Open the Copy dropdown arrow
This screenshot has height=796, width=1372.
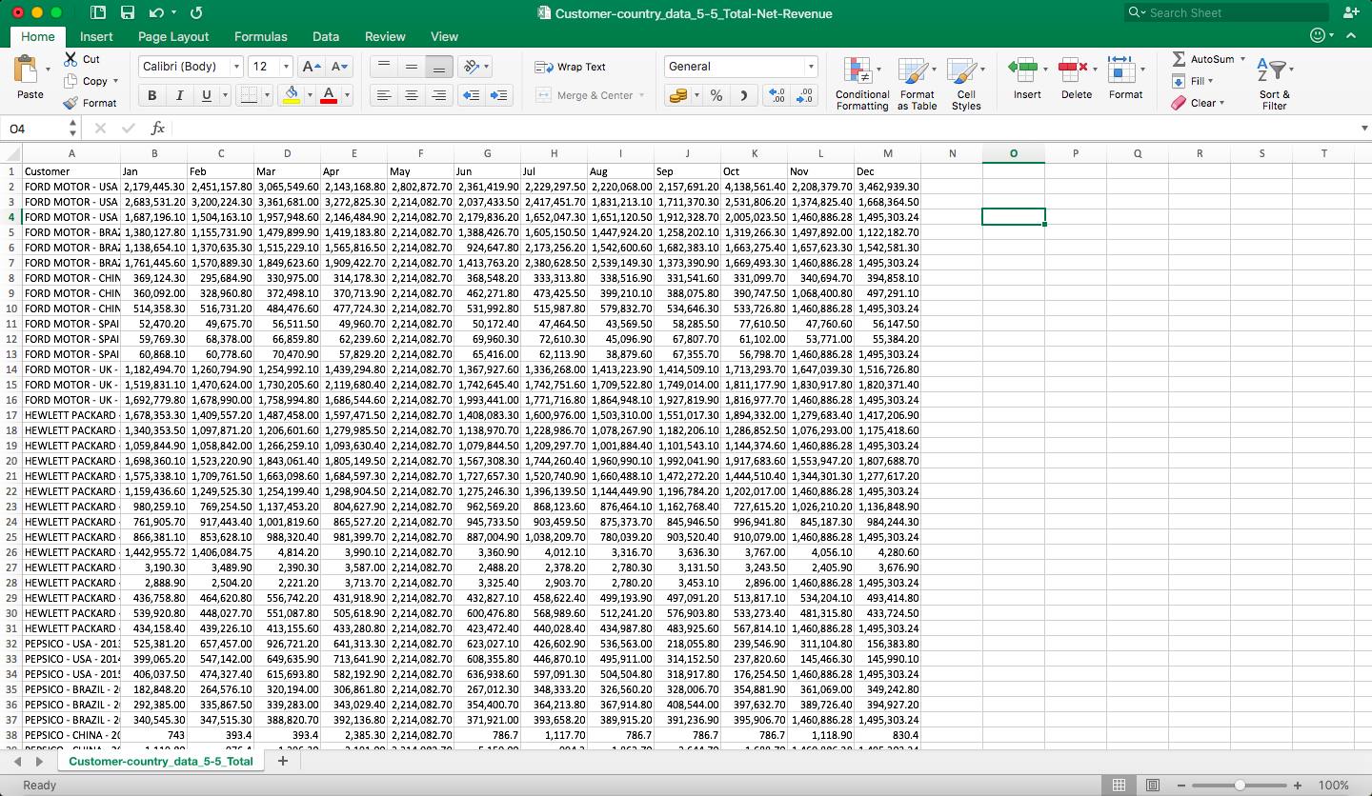(x=115, y=82)
